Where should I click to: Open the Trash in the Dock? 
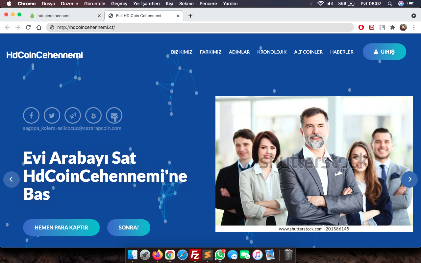coord(288,255)
